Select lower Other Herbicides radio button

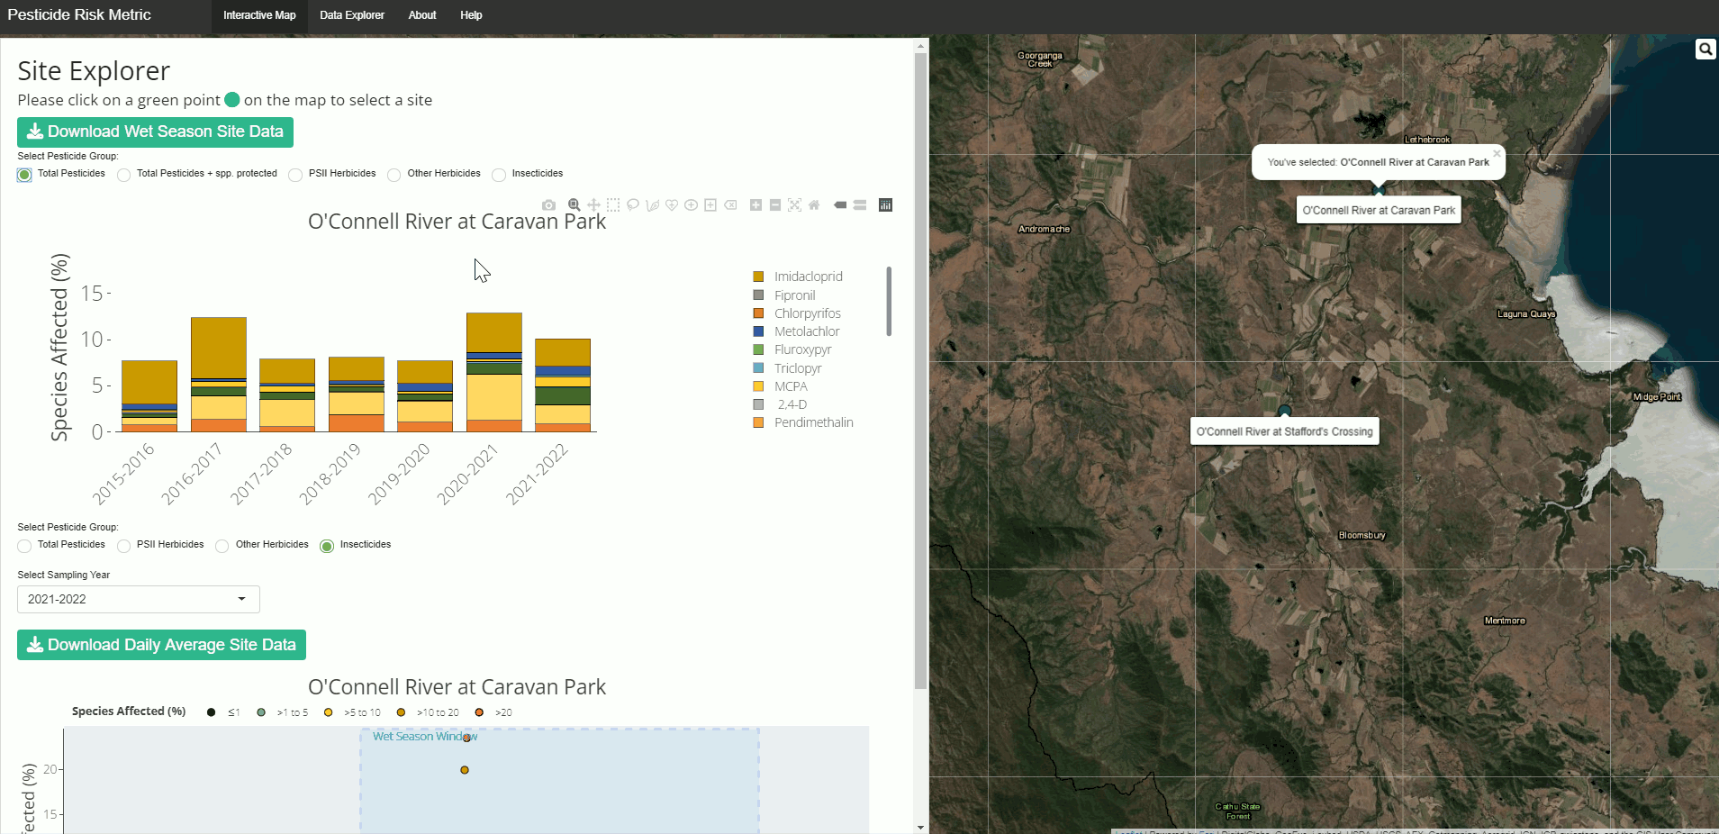(222, 546)
